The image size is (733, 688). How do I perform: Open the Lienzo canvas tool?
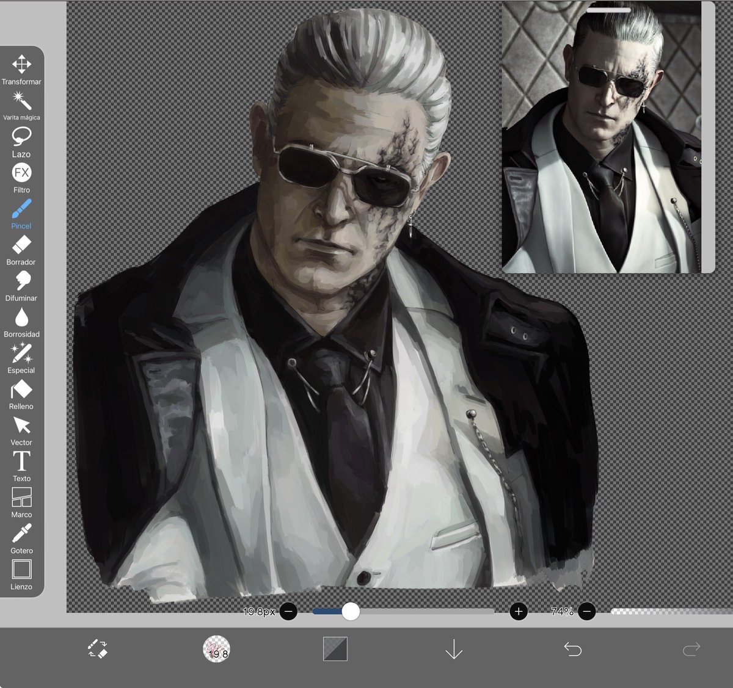point(21,574)
